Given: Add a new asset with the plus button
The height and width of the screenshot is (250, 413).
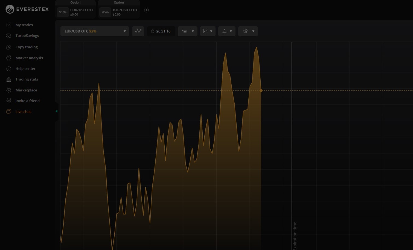Looking at the screenshot, I should tap(146, 10).
